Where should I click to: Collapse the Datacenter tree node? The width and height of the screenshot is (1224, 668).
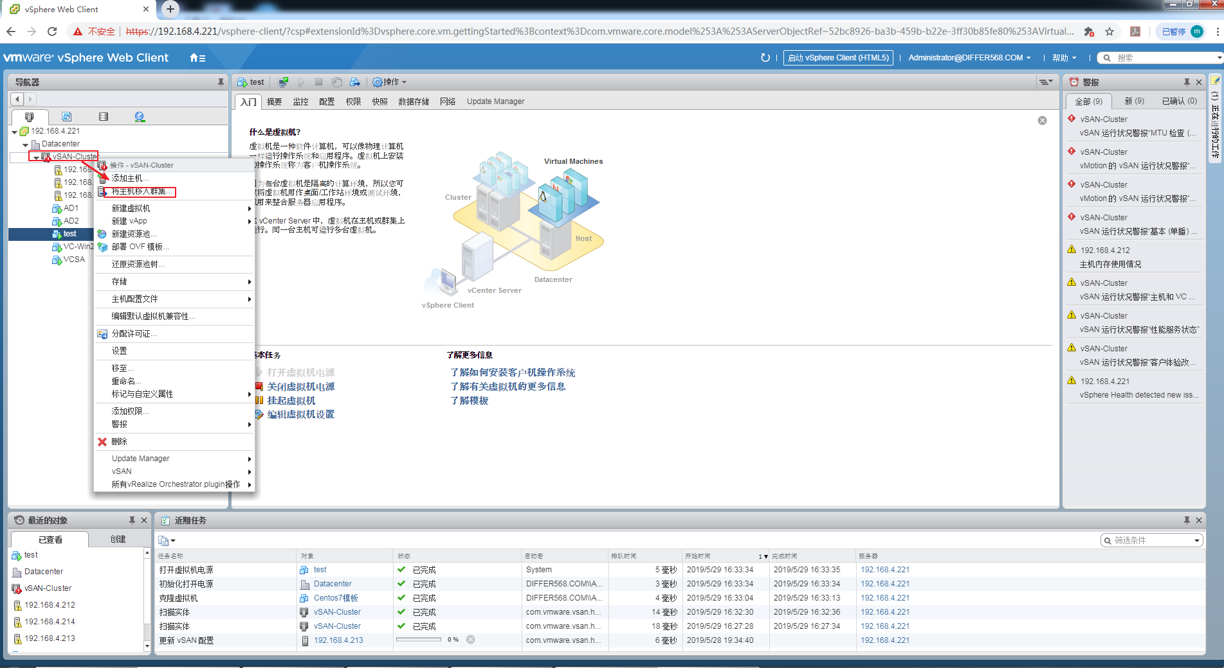click(x=25, y=145)
